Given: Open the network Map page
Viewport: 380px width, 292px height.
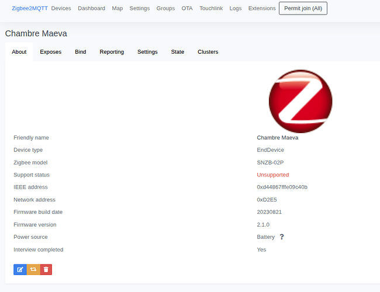Looking at the screenshot, I should coord(118,8).
